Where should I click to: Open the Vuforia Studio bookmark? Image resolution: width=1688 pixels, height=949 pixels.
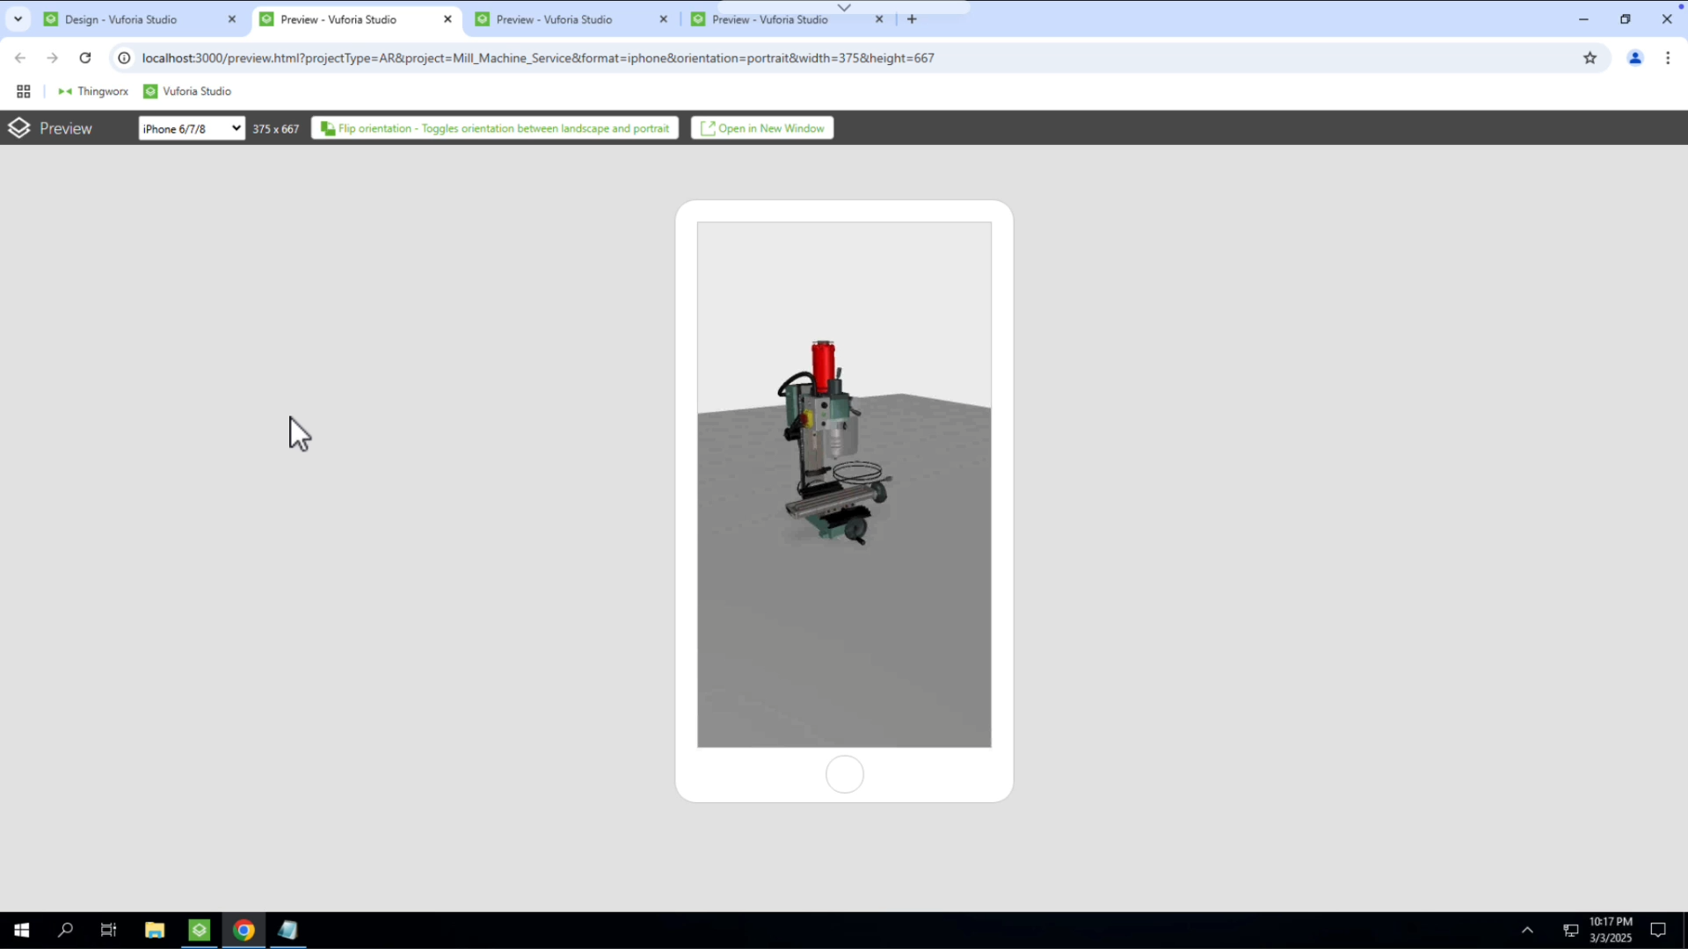point(186,91)
